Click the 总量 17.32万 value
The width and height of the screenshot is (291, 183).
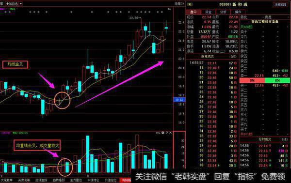pyautogui.click(x=205, y=32)
